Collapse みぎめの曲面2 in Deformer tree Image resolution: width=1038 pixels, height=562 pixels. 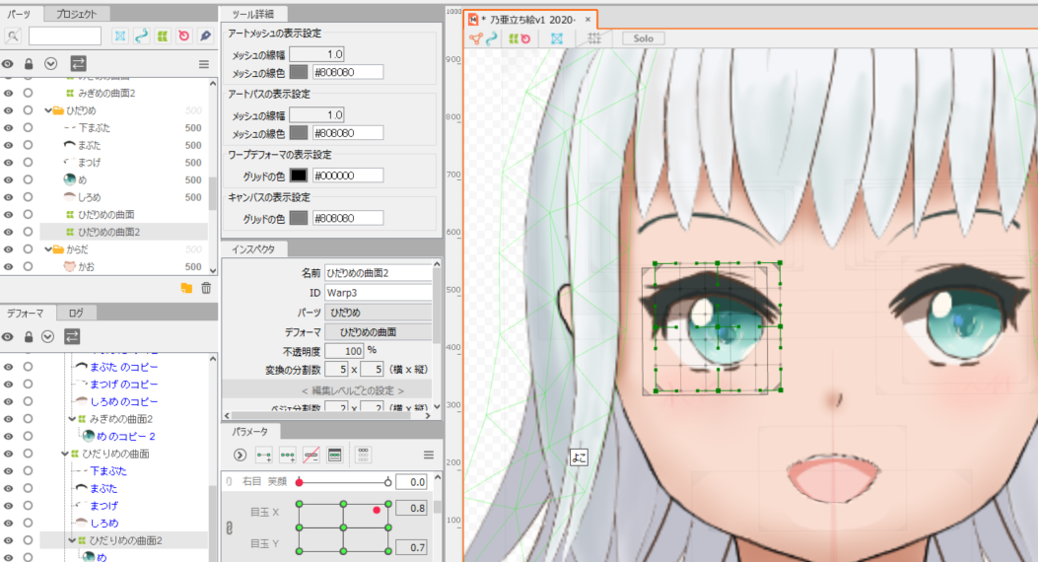point(72,419)
